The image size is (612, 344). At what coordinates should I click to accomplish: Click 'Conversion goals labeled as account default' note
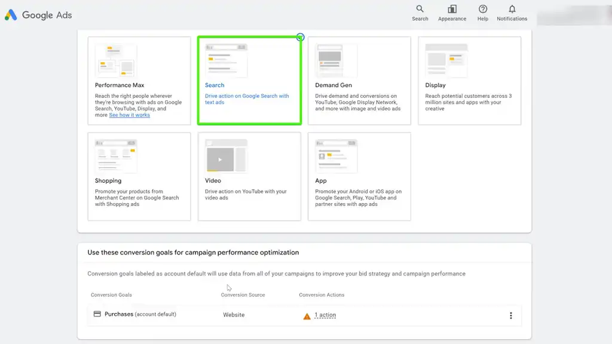[276, 274]
